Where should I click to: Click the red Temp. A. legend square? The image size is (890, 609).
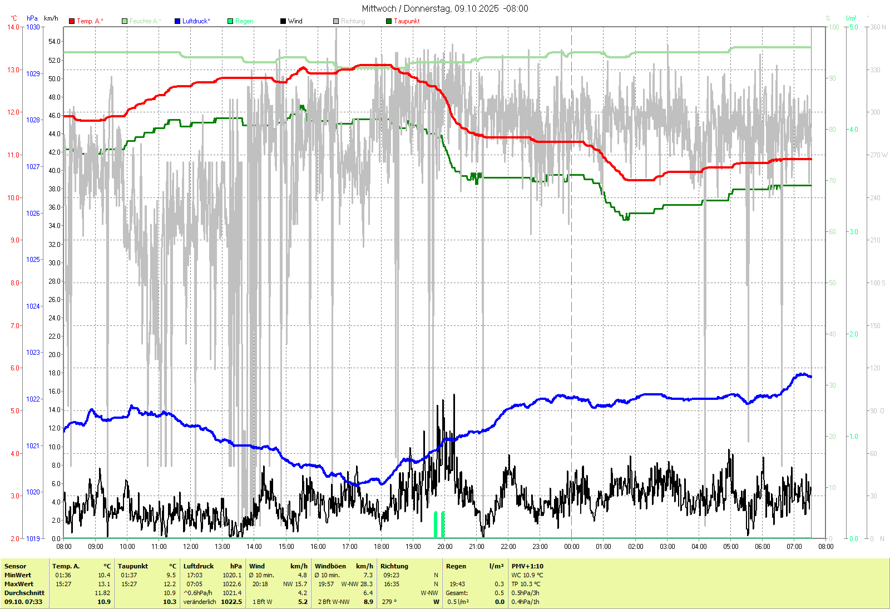(x=72, y=21)
